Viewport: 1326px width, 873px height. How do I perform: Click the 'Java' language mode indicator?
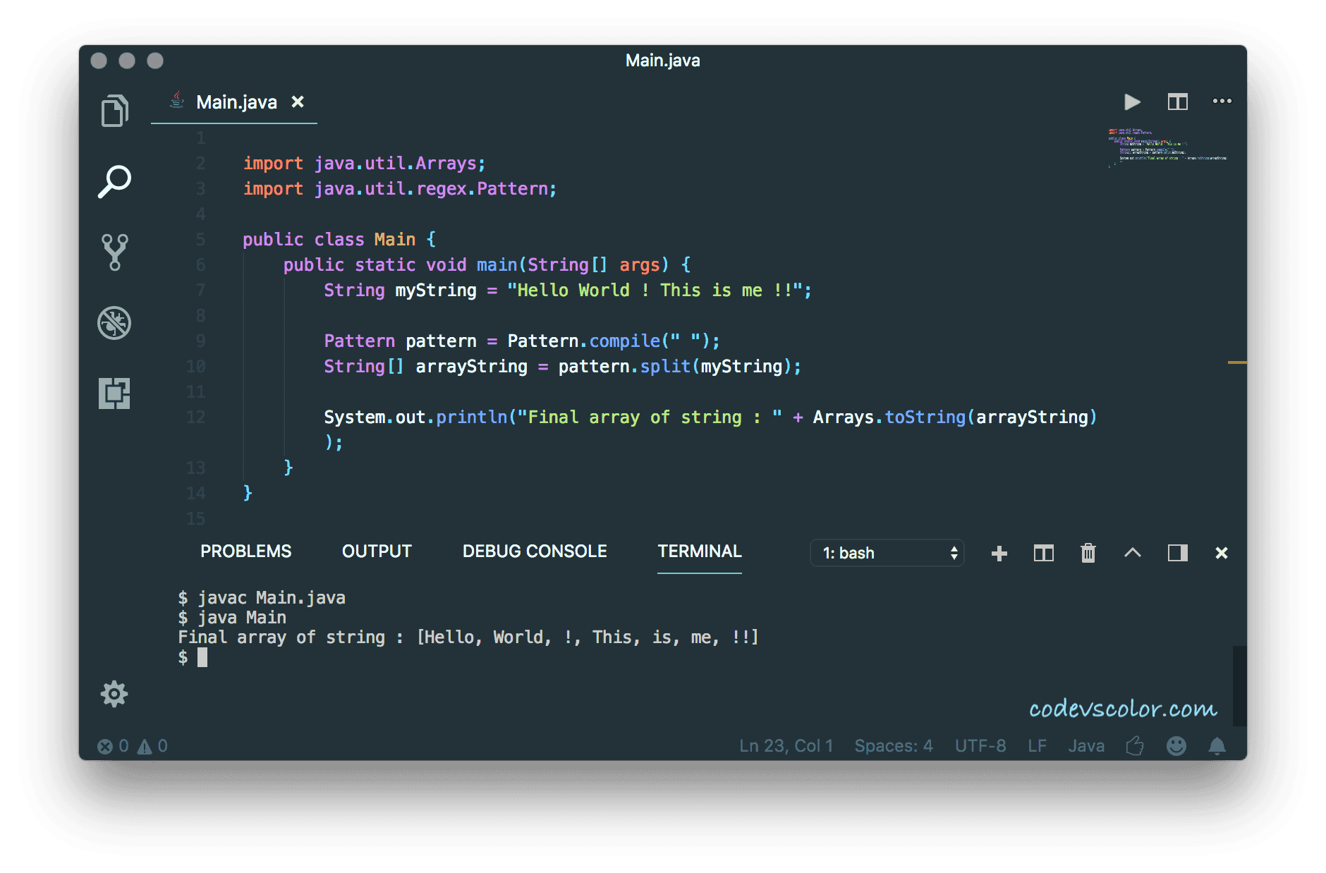1086,746
